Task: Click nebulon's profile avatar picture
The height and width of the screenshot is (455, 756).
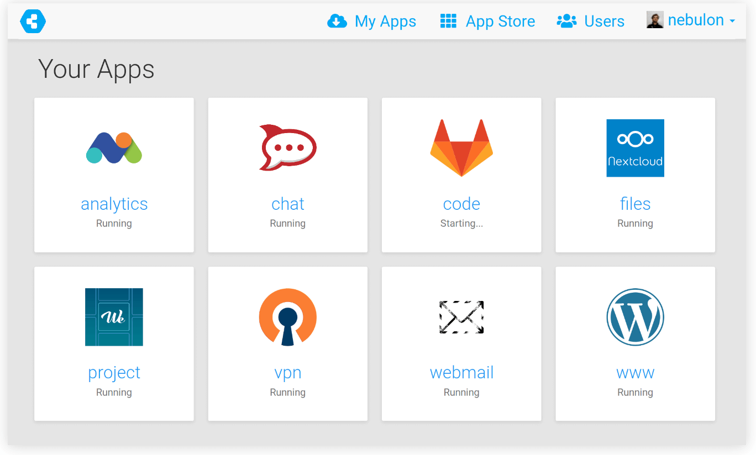Action: [655, 20]
